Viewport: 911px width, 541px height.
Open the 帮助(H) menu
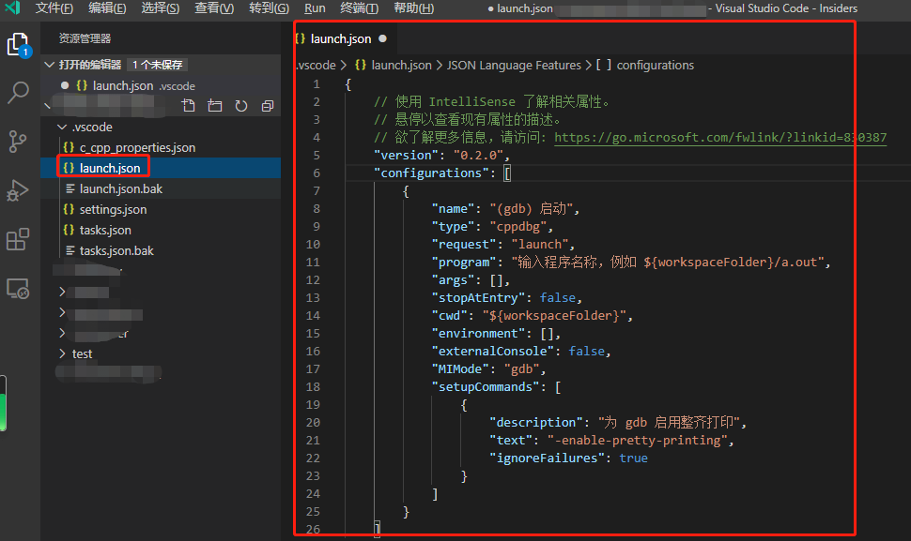(413, 8)
